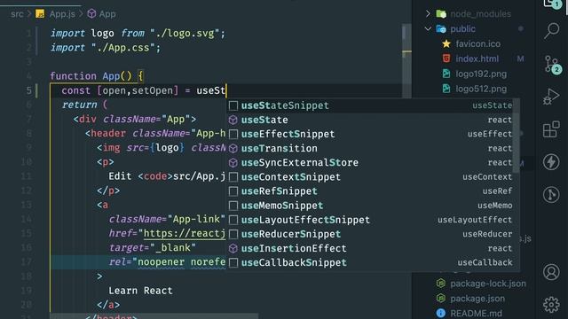Screen dimensions: 568x319
Task: Click the snippet icon beside useStateSnippet
Action: coord(233,105)
